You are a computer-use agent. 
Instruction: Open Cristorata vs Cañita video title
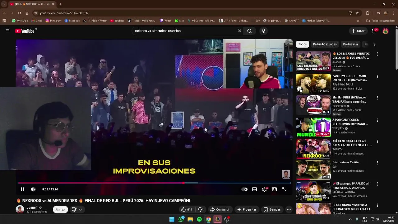click(x=345, y=162)
